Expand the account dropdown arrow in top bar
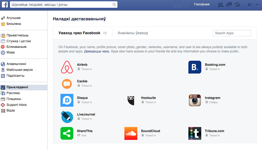The image size is (262, 150). (x=257, y=5)
